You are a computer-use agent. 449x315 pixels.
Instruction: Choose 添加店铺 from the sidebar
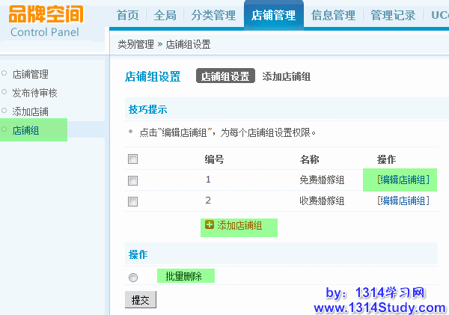30,111
